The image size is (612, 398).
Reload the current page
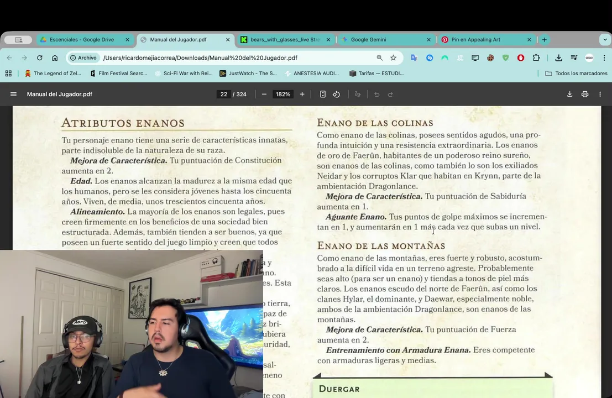click(39, 57)
